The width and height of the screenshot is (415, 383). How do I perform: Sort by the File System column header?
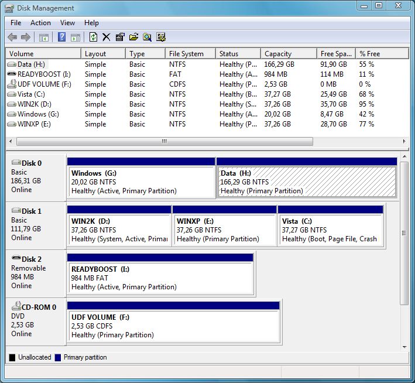click(190, 53)
